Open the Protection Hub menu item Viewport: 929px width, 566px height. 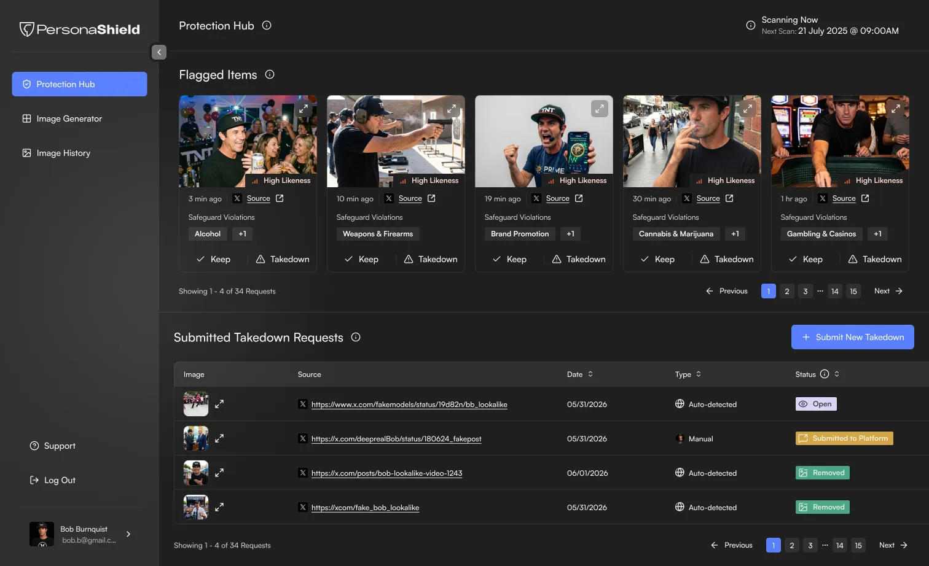[79, 84]
